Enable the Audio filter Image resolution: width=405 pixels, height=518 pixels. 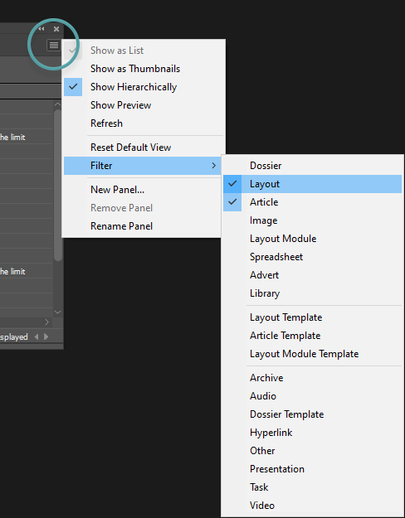point(312,396)
